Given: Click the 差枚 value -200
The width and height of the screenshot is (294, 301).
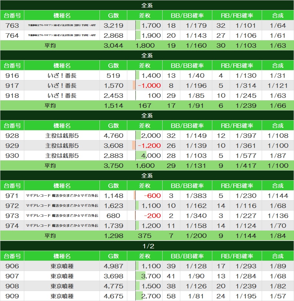Looking at the screenshot, I should click(x=152, y=215).
